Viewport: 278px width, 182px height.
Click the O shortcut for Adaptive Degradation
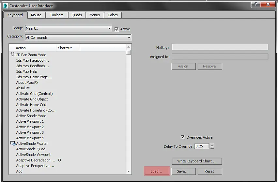click(60, 160)
